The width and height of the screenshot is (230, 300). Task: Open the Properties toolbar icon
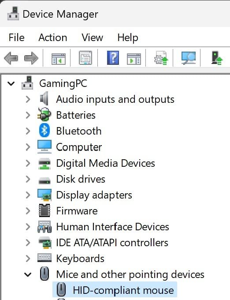(85, 58)
